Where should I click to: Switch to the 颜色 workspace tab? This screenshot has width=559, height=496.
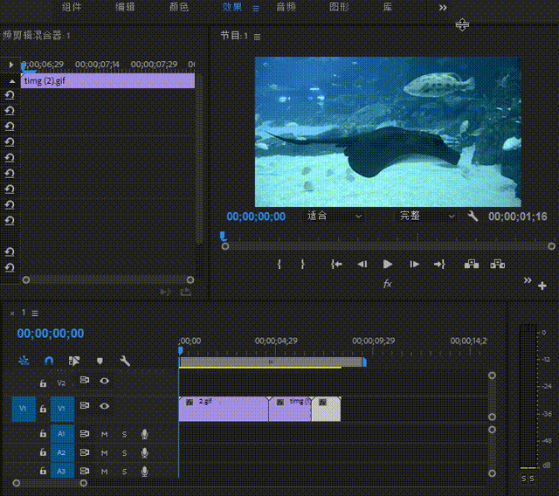click(178, 8)
